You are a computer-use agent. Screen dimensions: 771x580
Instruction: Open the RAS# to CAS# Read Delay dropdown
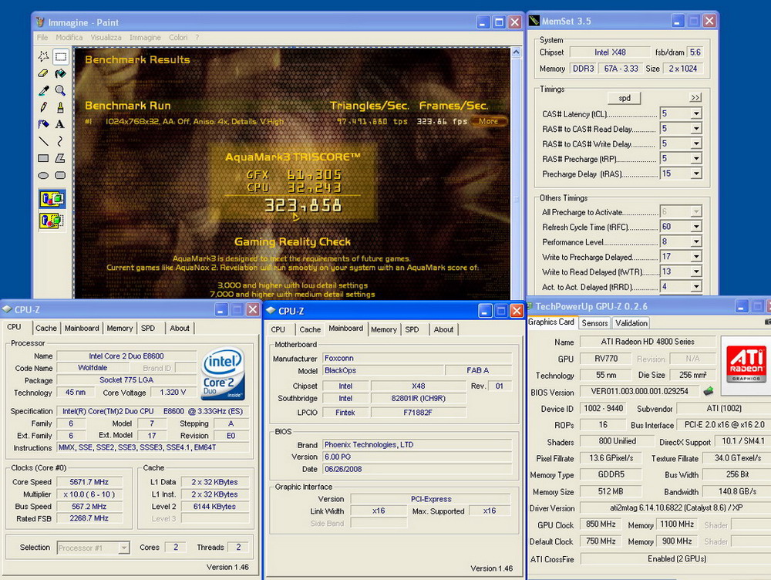point(695,129)
